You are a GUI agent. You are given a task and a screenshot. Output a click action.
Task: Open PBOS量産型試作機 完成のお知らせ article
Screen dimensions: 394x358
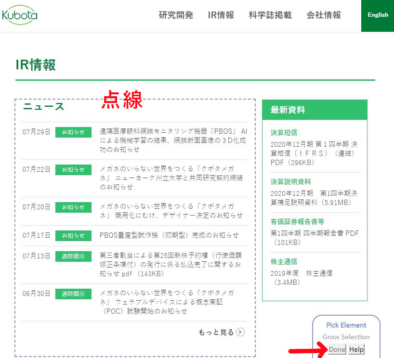(169, 235)
